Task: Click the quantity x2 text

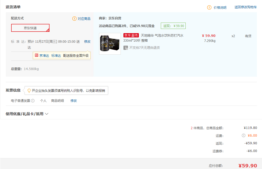Action: (233, 36)
